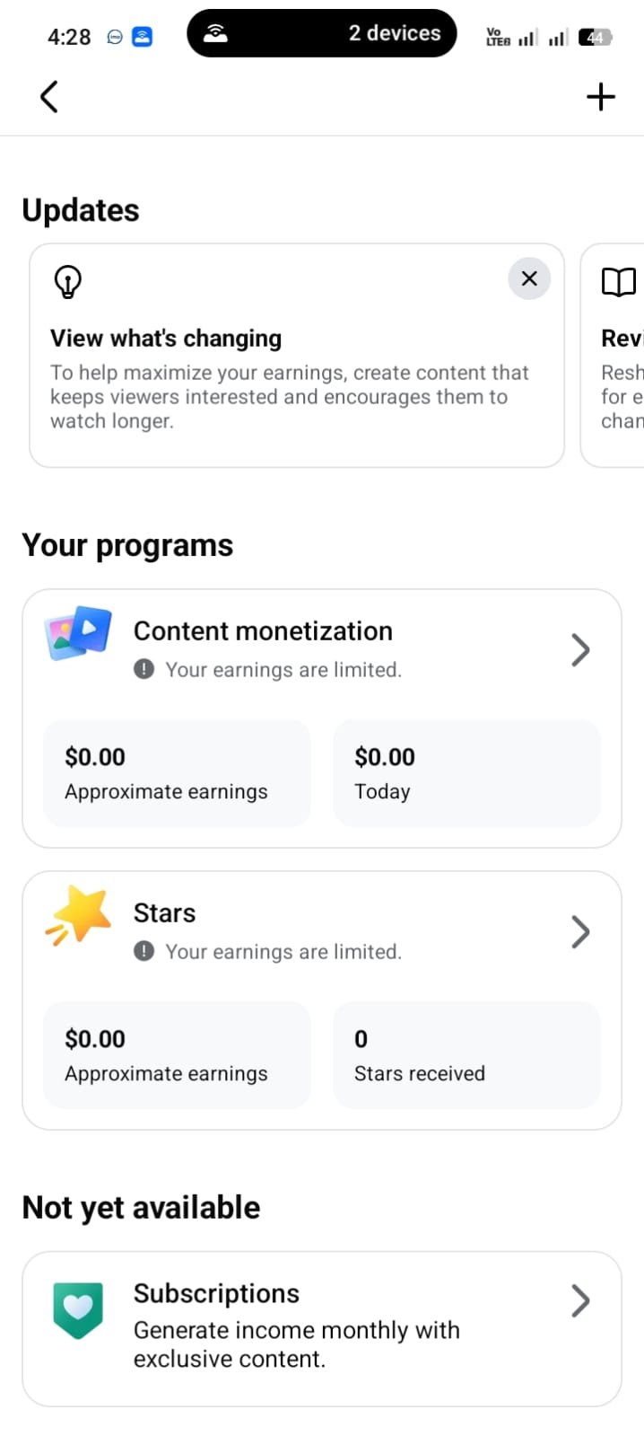644x1436 pixels.
Task: Open Stars details via its chevron
Action: tap(580, 932)
